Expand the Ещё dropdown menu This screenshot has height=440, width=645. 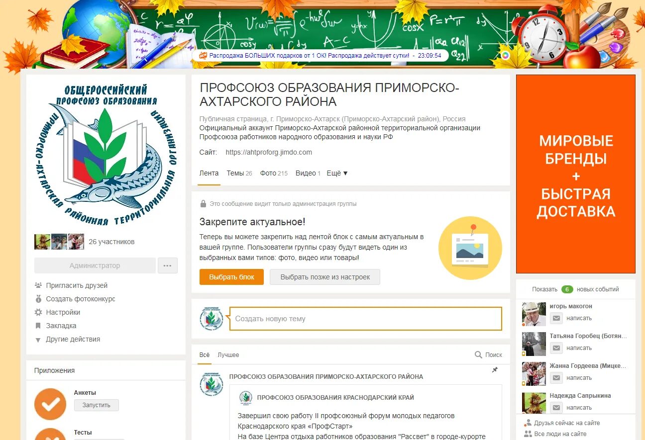point(337,173)
